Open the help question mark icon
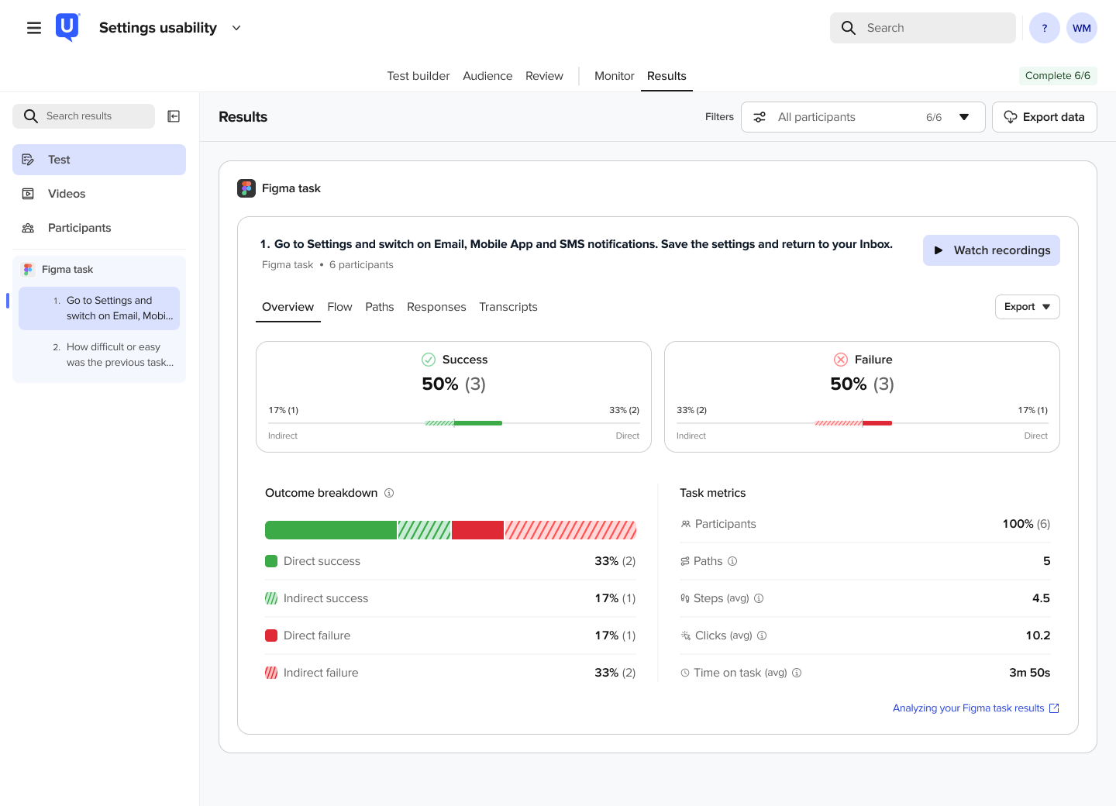Viewport: 1116px width, 806px height. pyautogui.click(x=1045, y=28)
